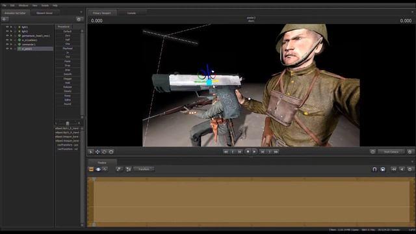The height and width of the screenshot is (234, 416).
Task: Activate the move manipulator tool
Action: tap(97, 152)
